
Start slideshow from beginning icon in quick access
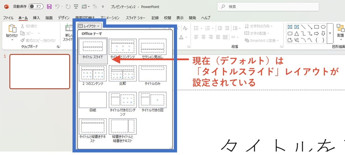[x=76, y=6]
